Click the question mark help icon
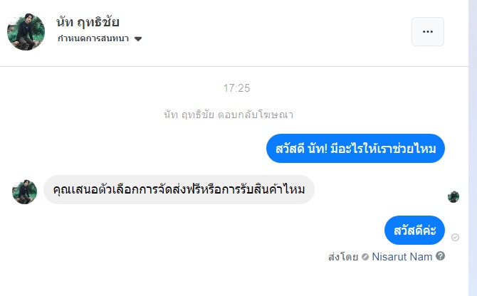 coord(440,256)
